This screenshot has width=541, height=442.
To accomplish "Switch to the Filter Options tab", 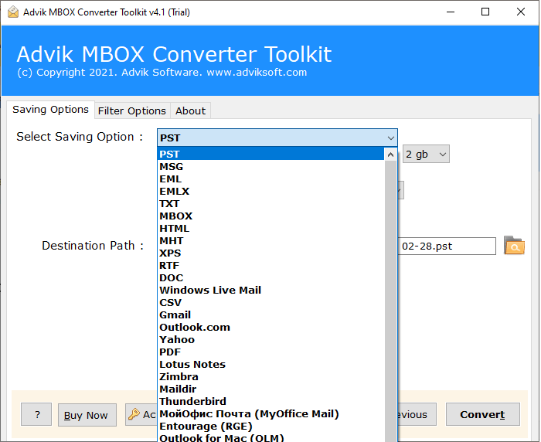I will coord(132,110).
